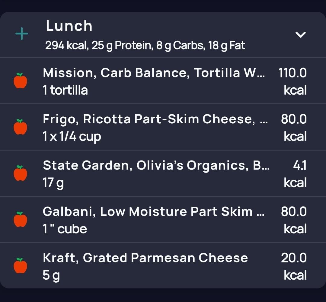Select the 5 g serving of Parmesan

coord(51,276)
